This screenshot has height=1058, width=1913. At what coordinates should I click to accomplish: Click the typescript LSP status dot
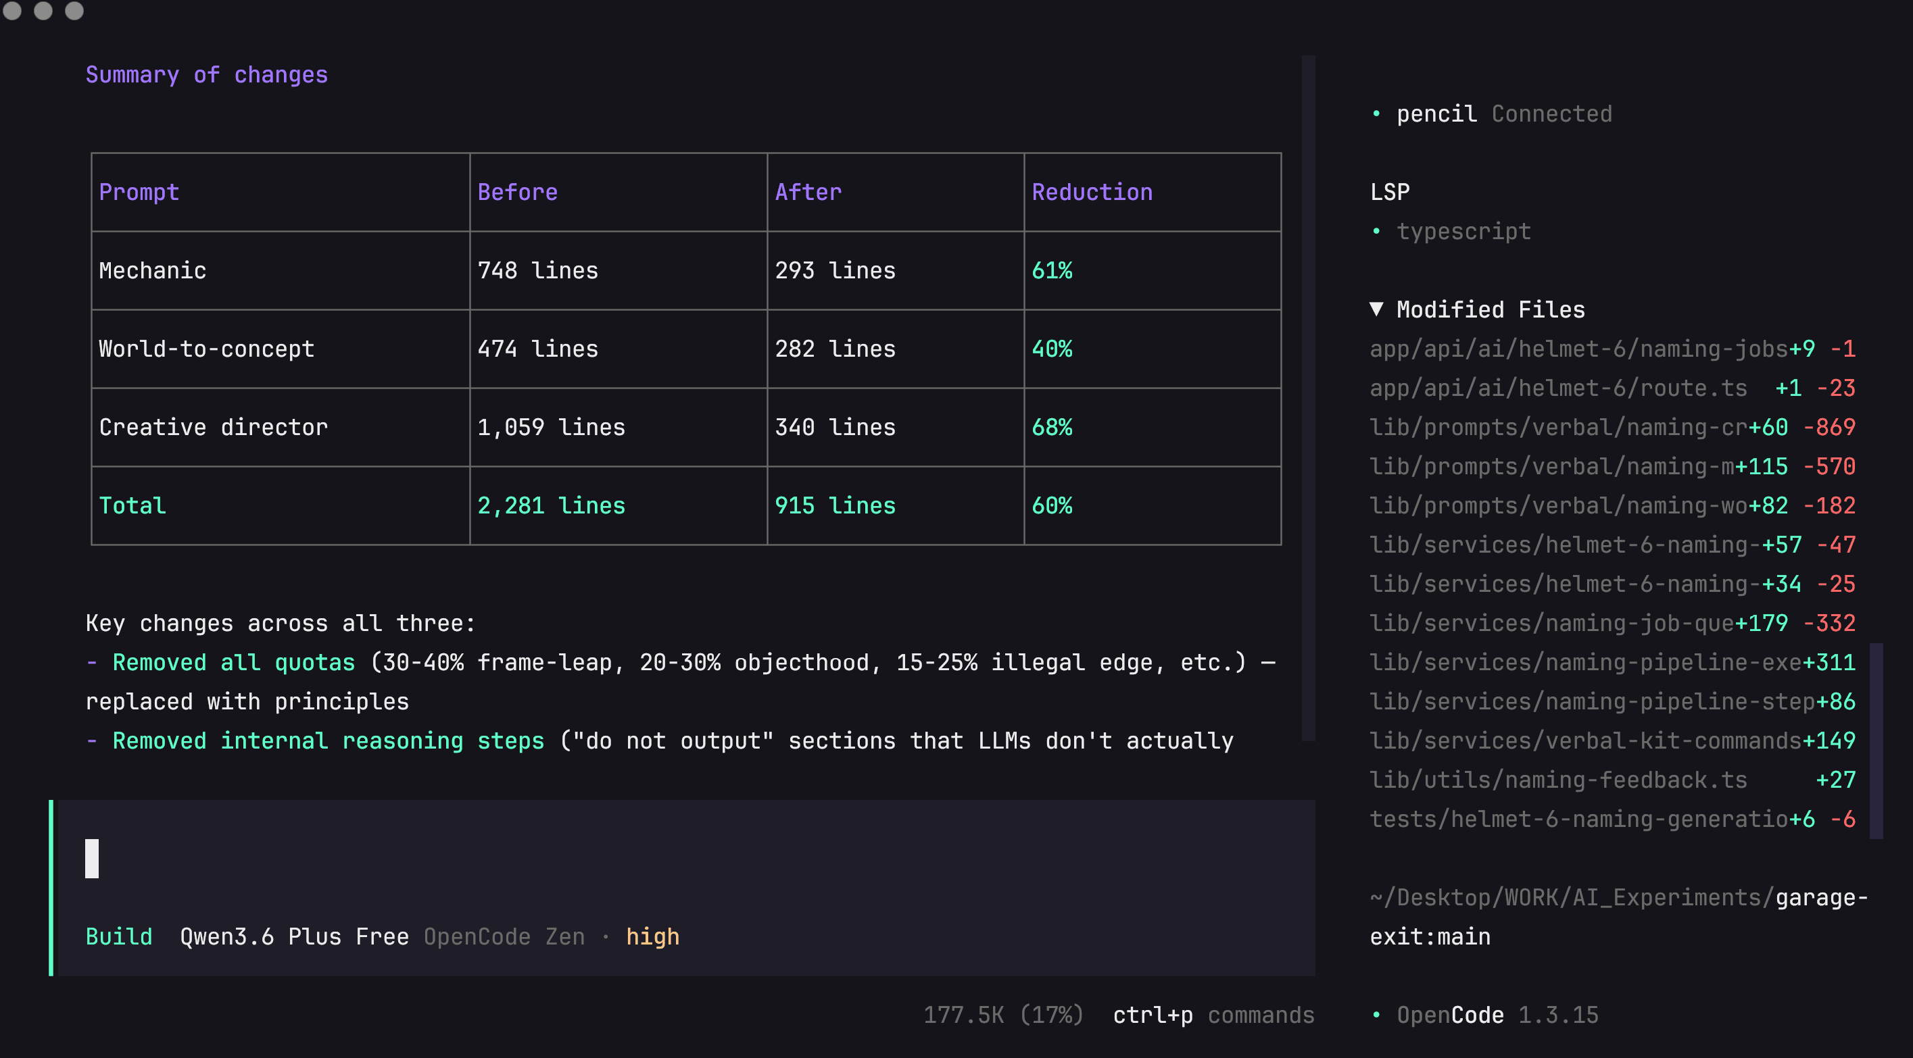pyautogui.click(x=1376, y=231)
